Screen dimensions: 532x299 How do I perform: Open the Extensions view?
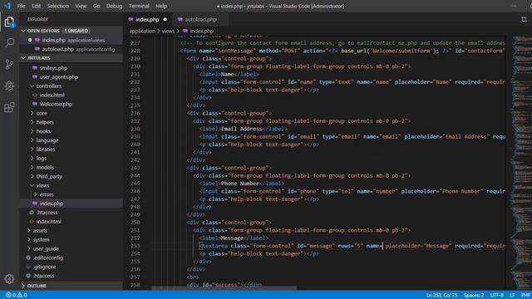pos(9,107)
